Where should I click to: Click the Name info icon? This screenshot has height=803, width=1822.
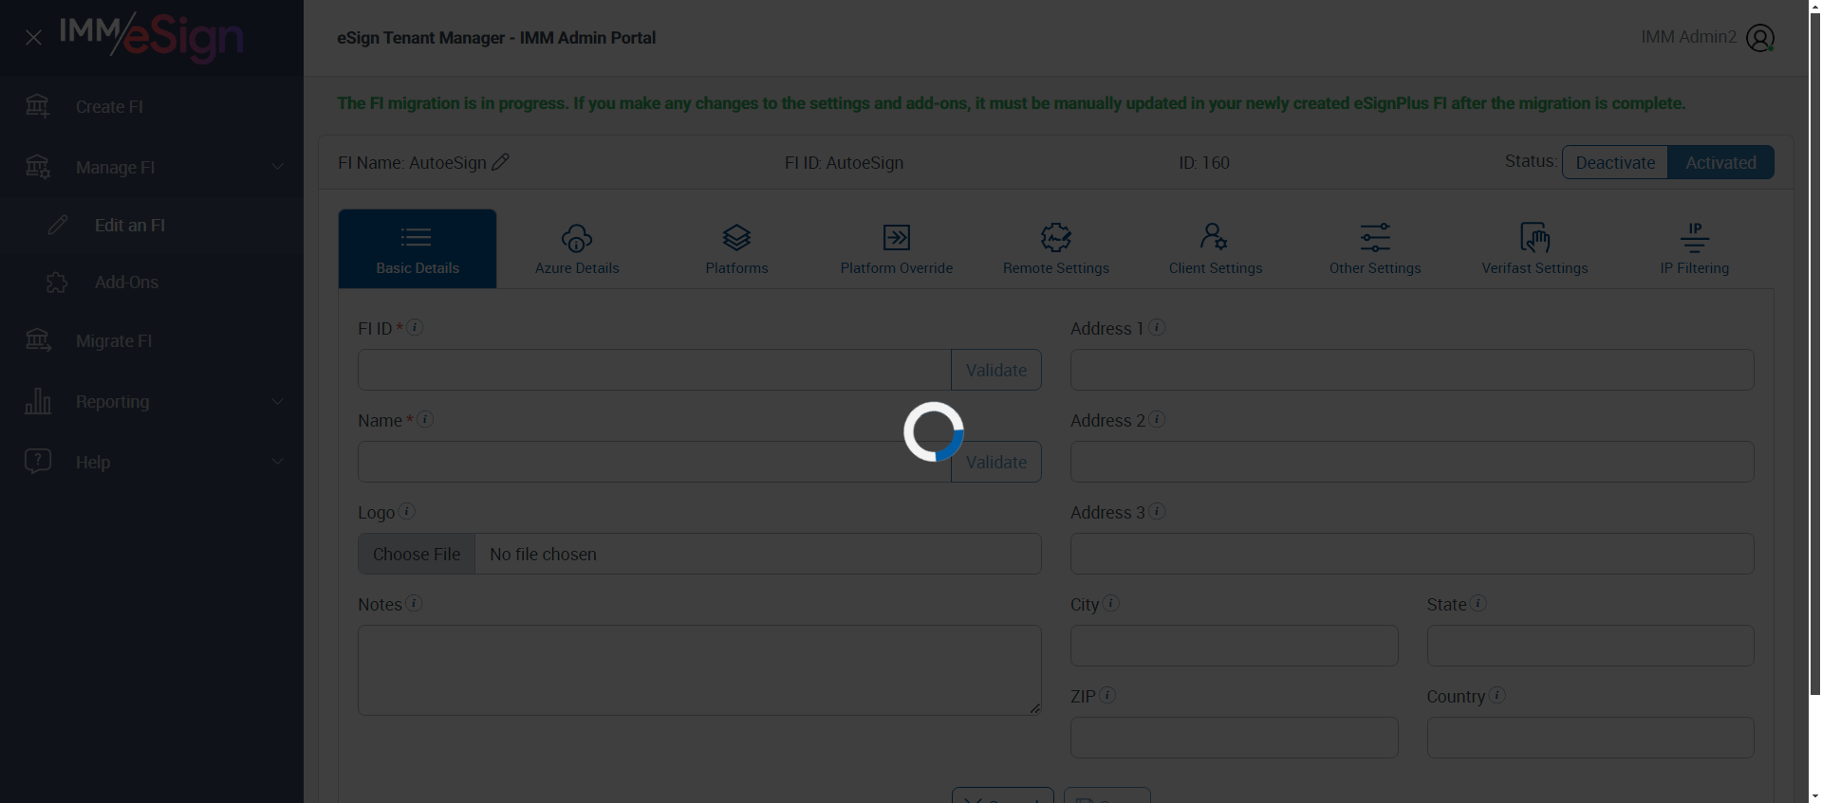point(425,419)
